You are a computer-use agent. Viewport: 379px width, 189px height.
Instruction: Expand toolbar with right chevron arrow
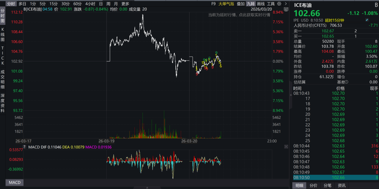click(x=285, y=4)
